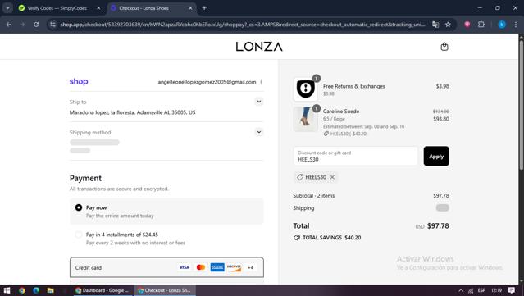View site information icon in address bar

(52, 25)
